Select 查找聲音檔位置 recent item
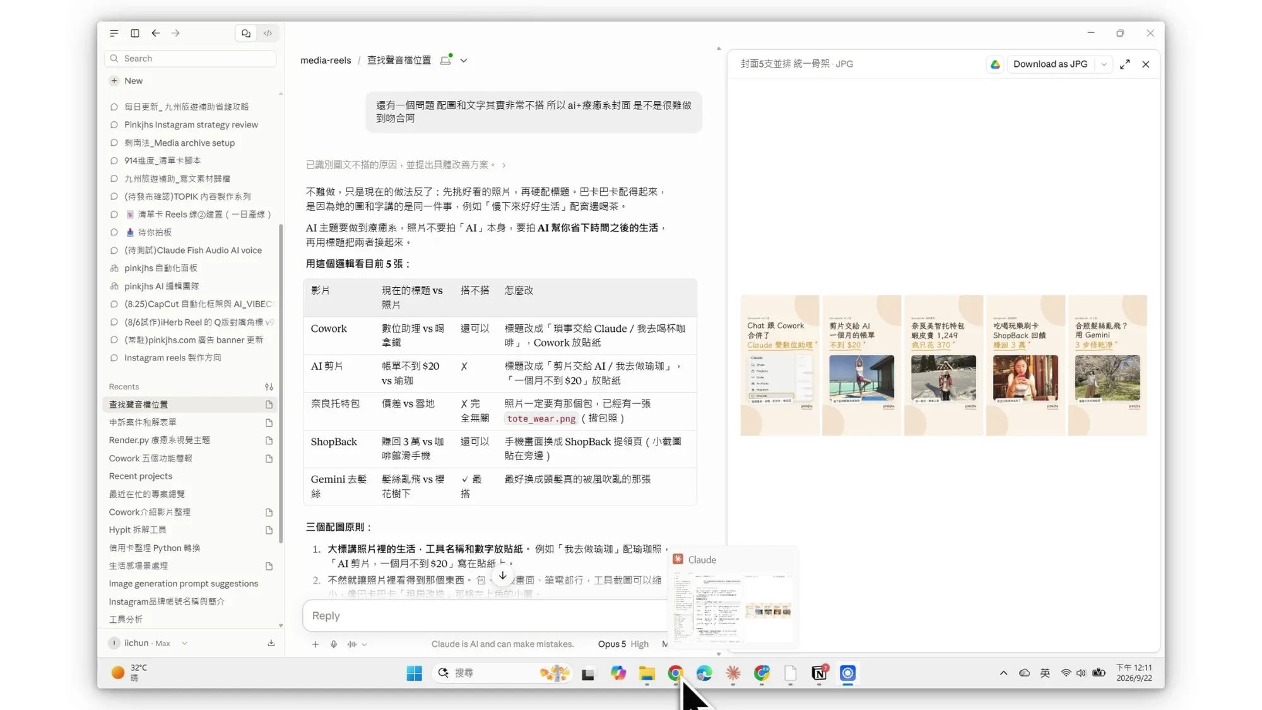The image size is (1262, 710). pyautogui.click(x=189, y=405)
